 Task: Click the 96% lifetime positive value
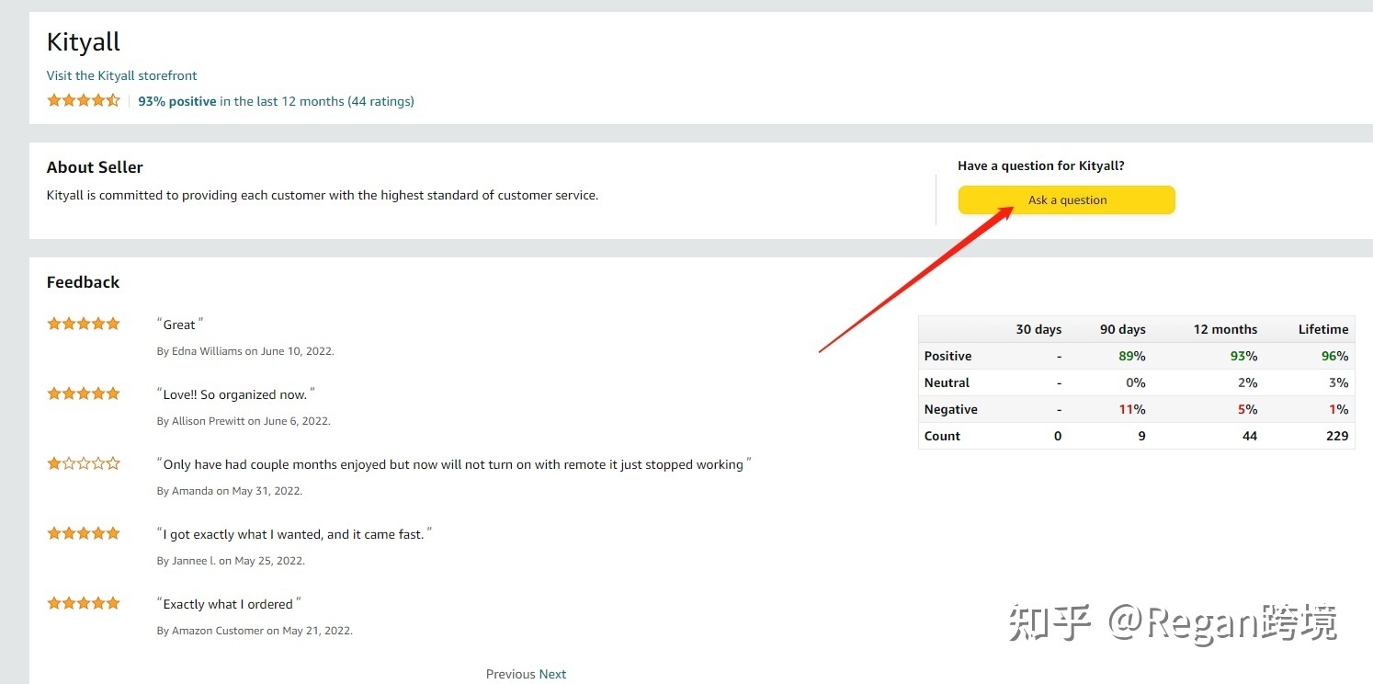1334,356
